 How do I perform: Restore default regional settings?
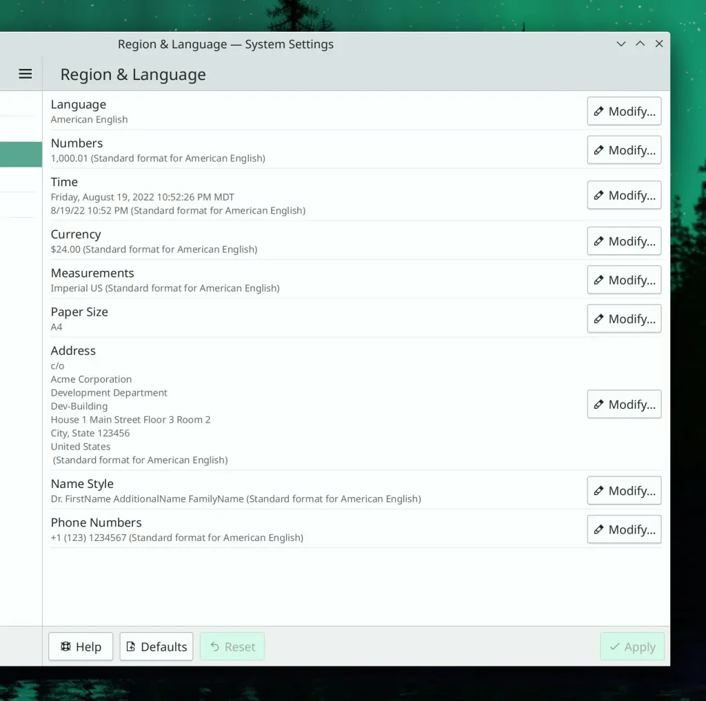156,647
